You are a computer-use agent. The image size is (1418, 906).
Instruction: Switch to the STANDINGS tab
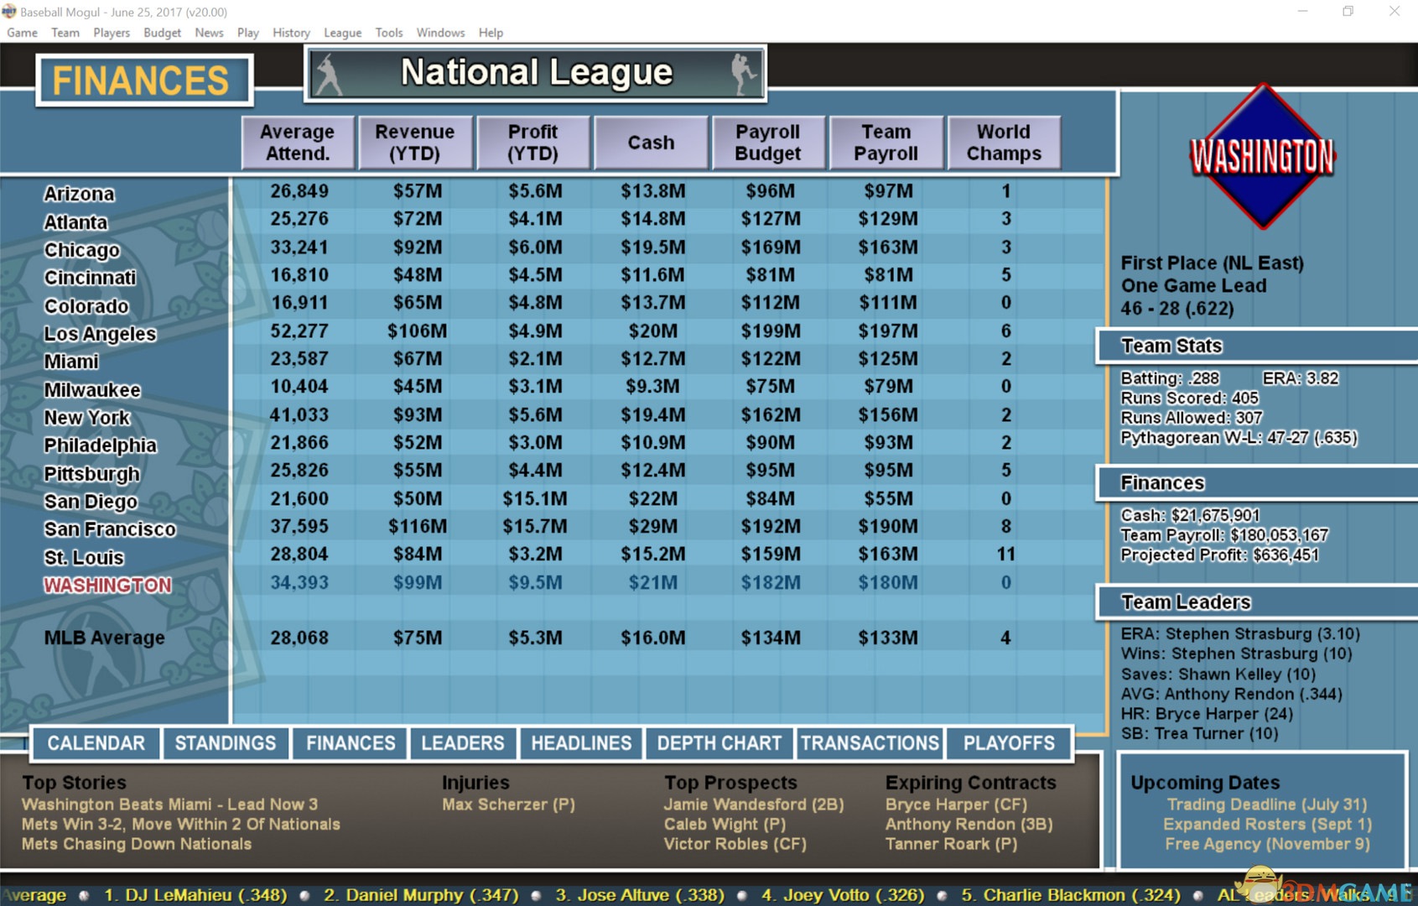pyautogui.click(x=225, y=743)
